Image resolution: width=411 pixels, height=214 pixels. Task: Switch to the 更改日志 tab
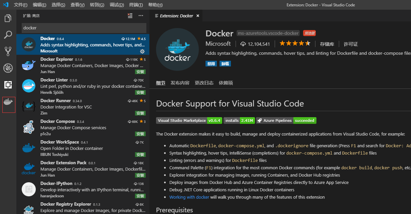click(x=204, y=83)
